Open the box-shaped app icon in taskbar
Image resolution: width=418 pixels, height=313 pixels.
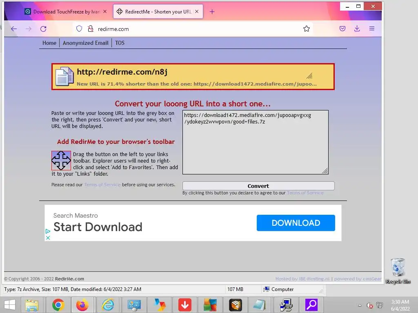236,305
